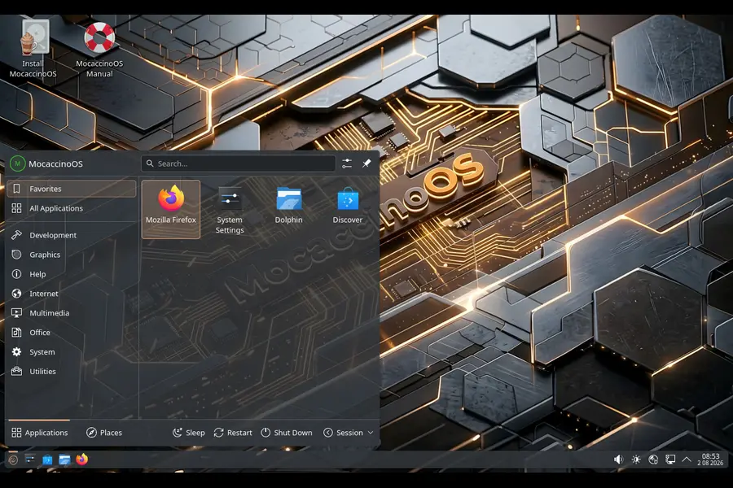Viewport: 733px width, 488px height.
Task: Open the Development category
Action: [x=72, y=235]
